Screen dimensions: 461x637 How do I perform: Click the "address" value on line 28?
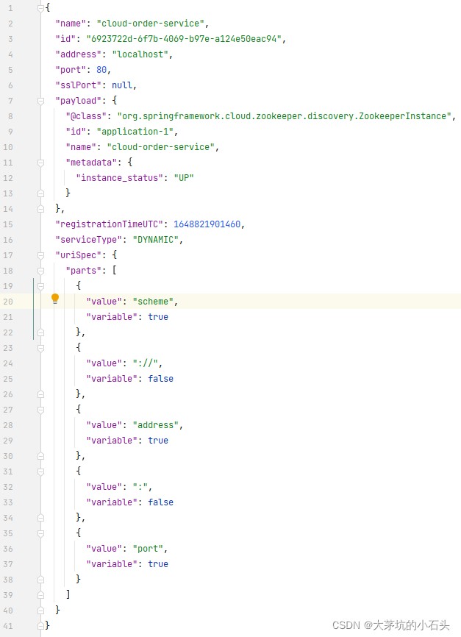156,425
